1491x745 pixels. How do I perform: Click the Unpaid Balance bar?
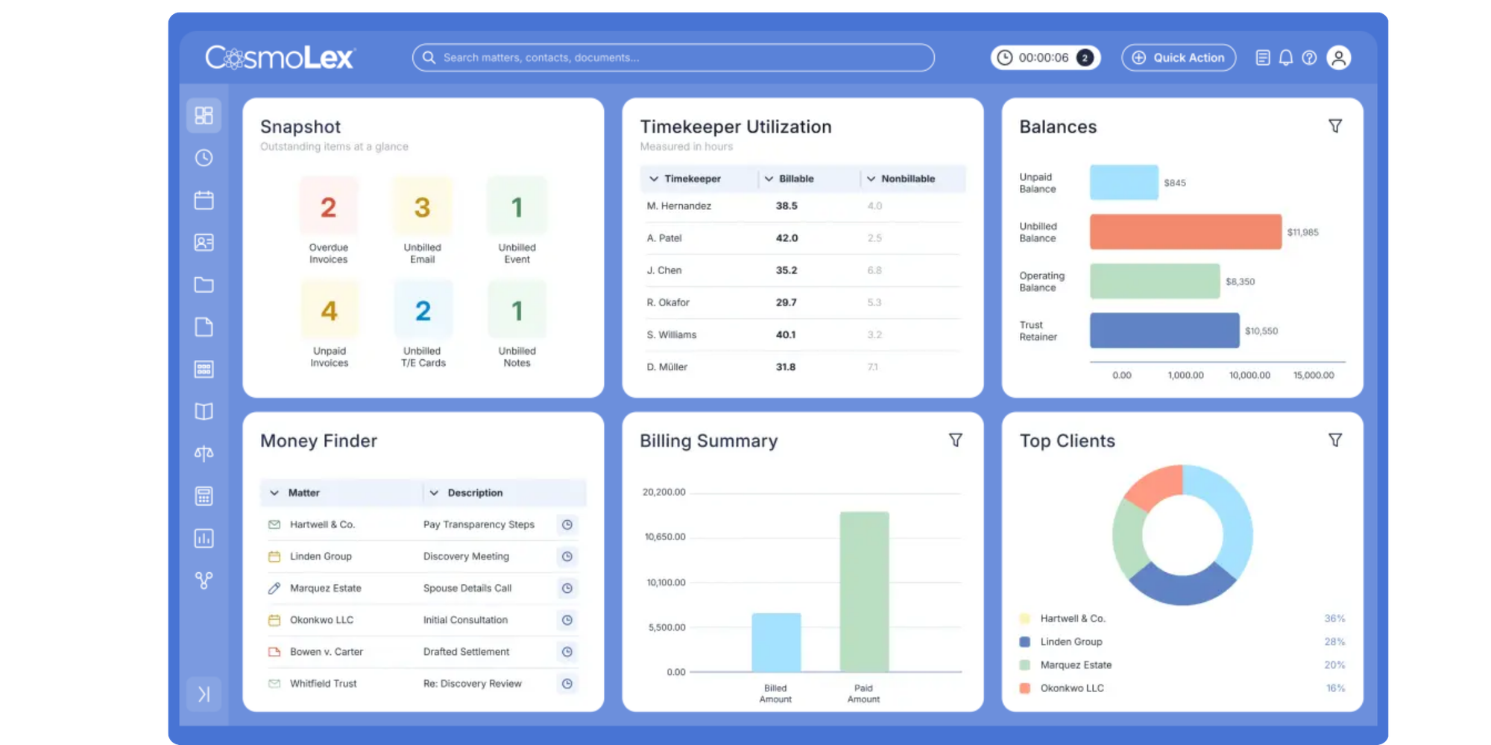[1124, 183]
